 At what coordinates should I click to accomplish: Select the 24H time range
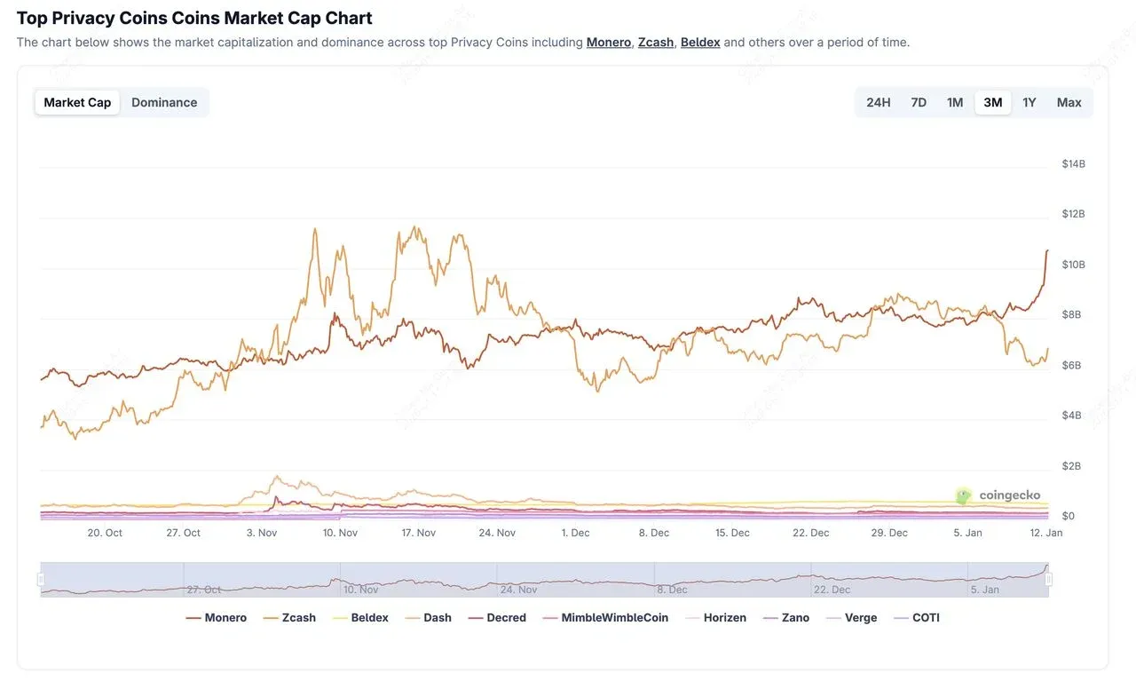(878, 102)
